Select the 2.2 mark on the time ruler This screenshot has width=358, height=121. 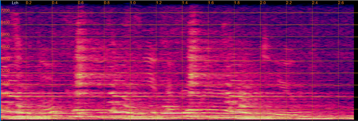pos(289,3)
